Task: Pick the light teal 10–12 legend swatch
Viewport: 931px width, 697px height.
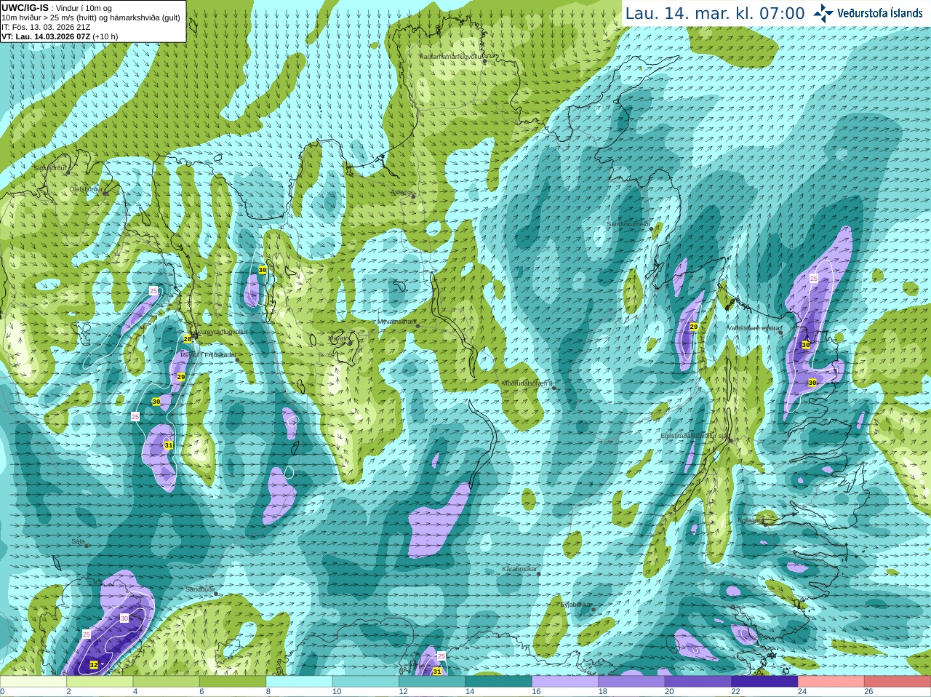Action: tap(366, 682)
